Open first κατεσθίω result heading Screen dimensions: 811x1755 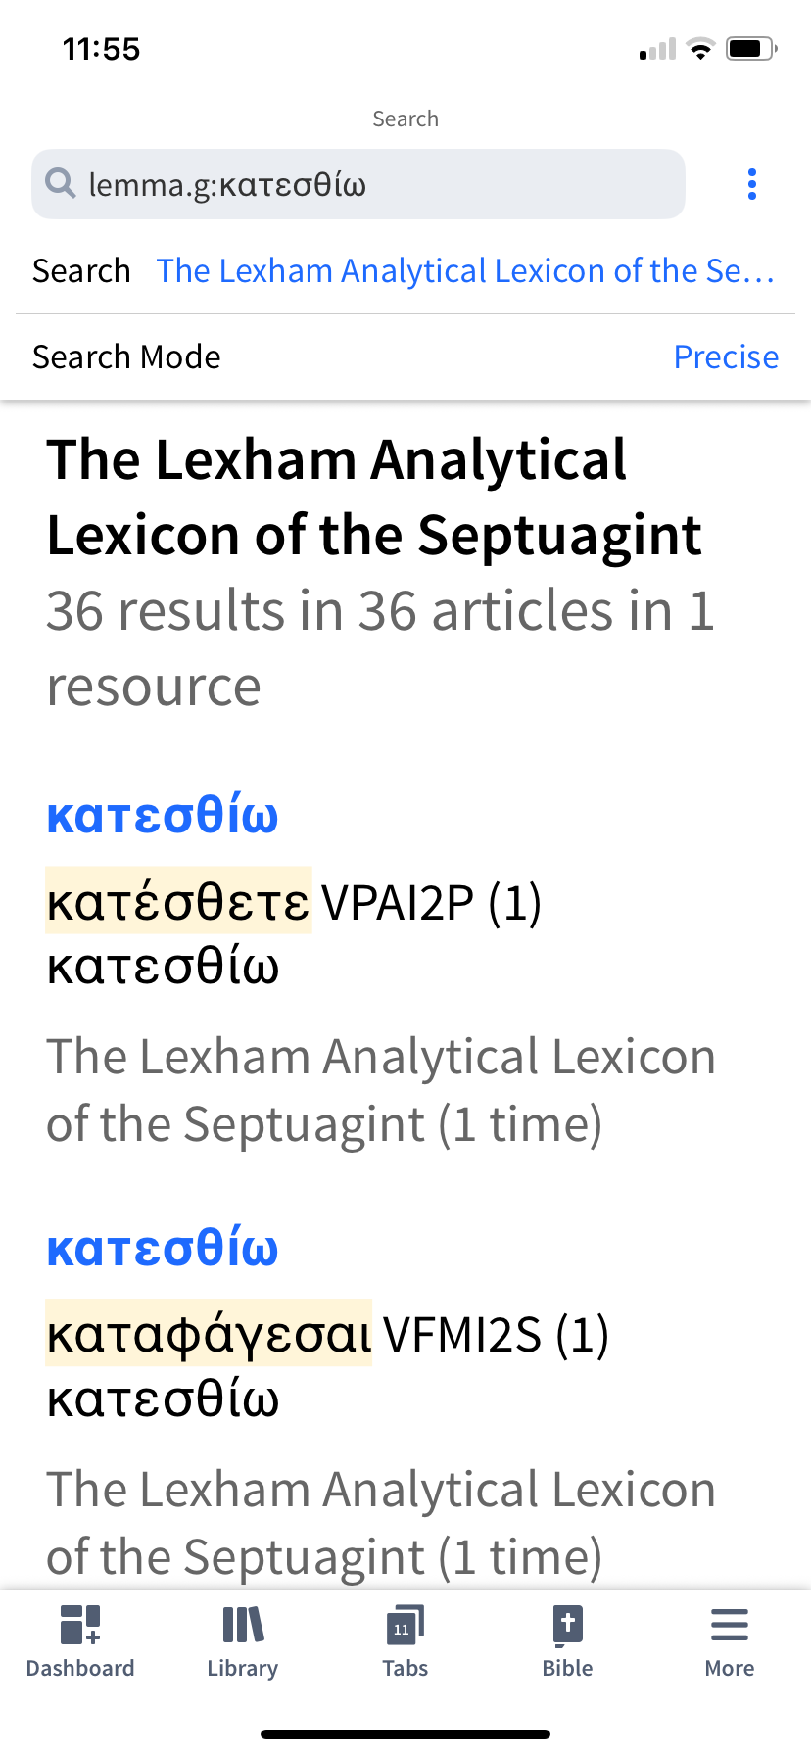(163, 815)
